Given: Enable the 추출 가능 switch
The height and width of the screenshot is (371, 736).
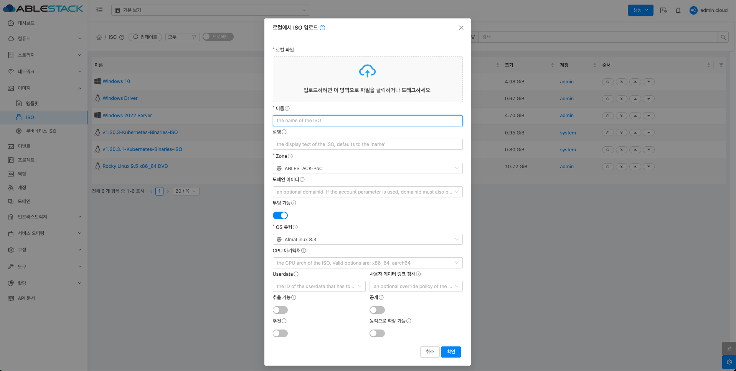Looking at the screenshot, I should (x=280, y=310).
